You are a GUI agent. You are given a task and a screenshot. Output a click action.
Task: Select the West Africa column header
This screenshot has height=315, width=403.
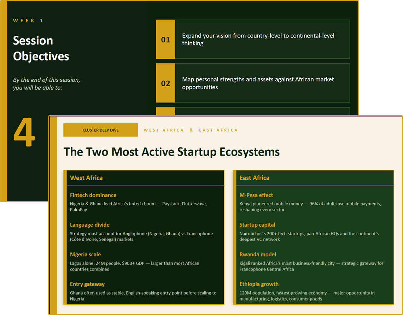(145, 178)
